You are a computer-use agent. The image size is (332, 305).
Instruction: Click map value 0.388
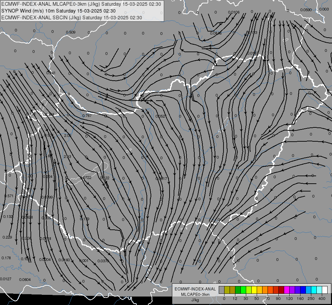(x=49, y=115)
